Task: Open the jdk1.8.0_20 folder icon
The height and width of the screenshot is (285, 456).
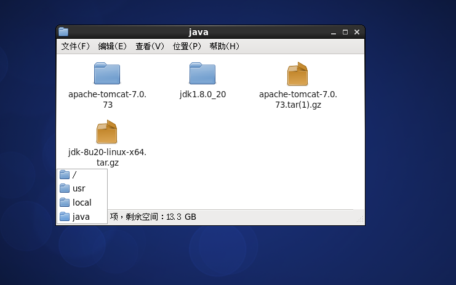Action: tap(202, 74)
